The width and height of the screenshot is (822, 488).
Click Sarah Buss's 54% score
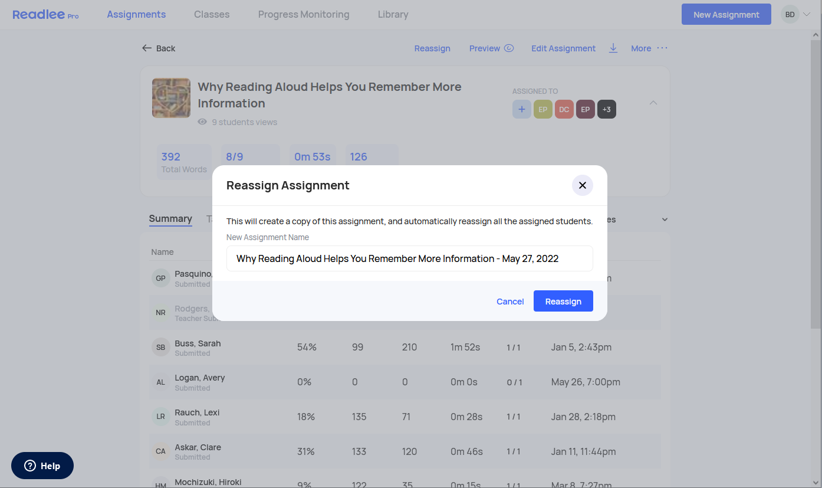tap(307, 347)
